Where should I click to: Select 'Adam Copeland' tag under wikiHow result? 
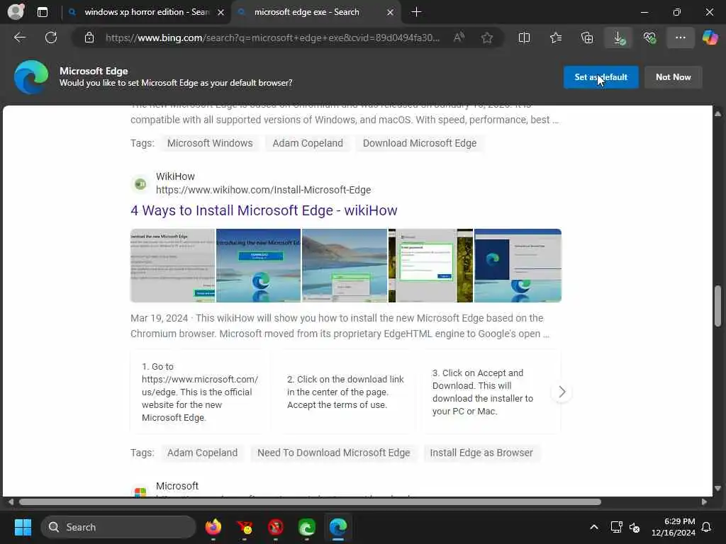point(202,453)
